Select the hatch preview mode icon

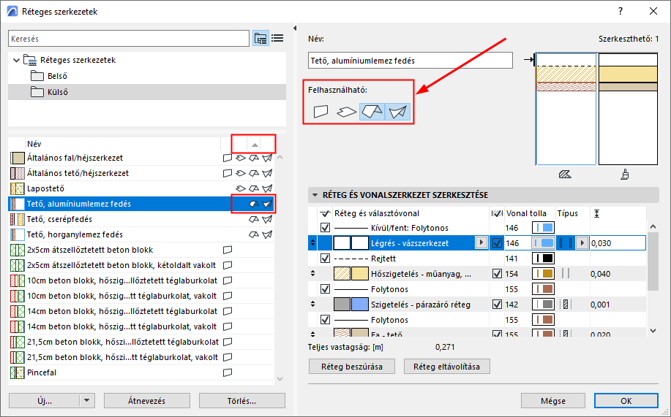coord(565,175)
